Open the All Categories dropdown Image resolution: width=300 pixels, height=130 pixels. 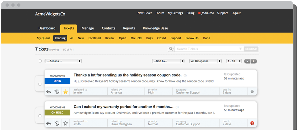point(205,61)
